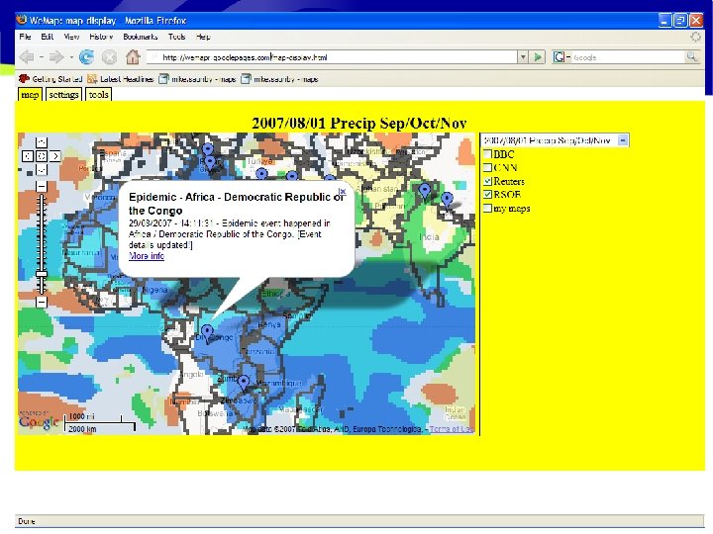The height and width of the screenshot is (534, 713).
Task: Click the map scale bar
Action: coord(100,423)
